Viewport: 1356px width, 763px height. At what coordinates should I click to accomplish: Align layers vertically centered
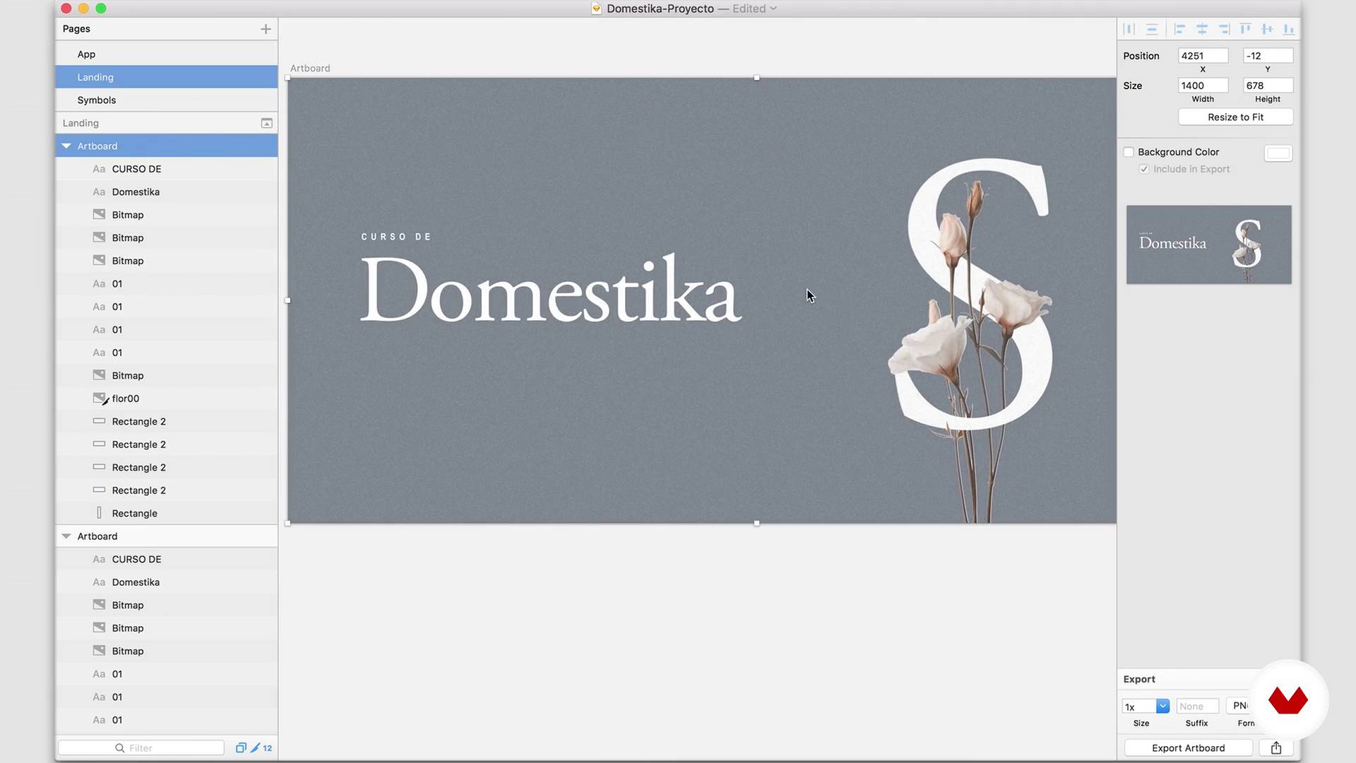point(1267,29)
